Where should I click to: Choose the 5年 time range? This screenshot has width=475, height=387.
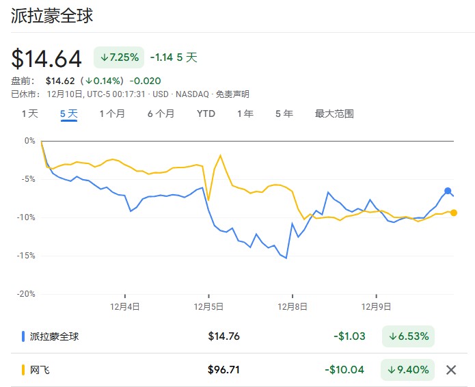[284, 114]
